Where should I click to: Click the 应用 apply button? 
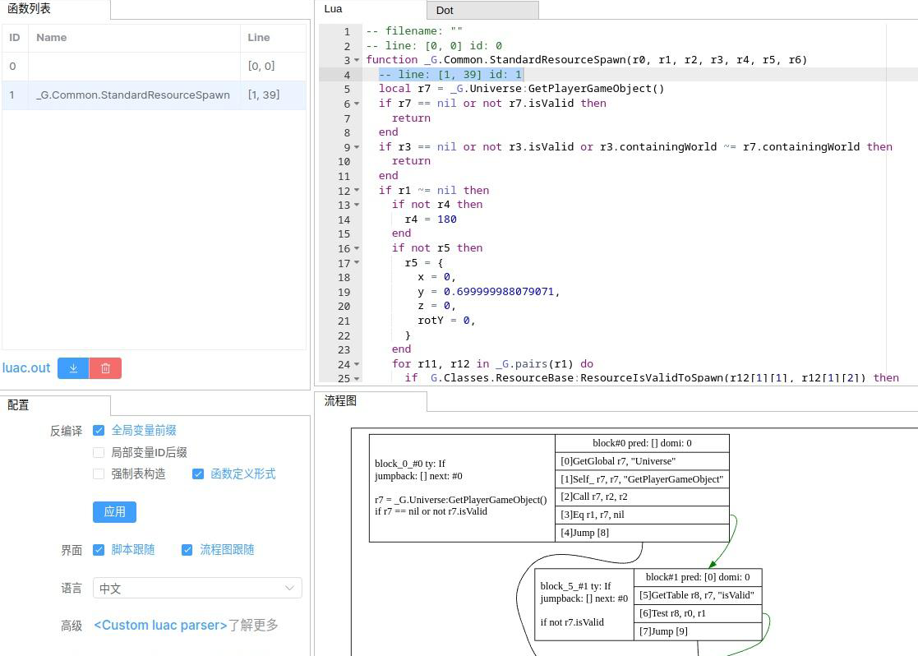(114, 511)
